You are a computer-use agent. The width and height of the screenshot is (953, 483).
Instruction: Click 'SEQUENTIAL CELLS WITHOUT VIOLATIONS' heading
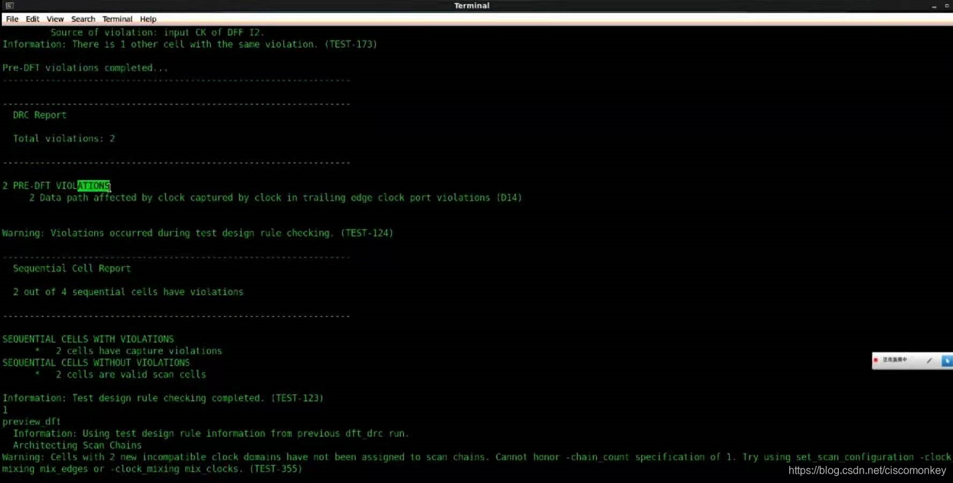pos(96,362)
